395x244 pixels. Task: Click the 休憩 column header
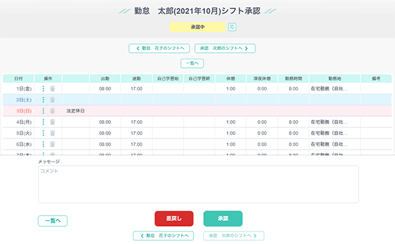231,78
